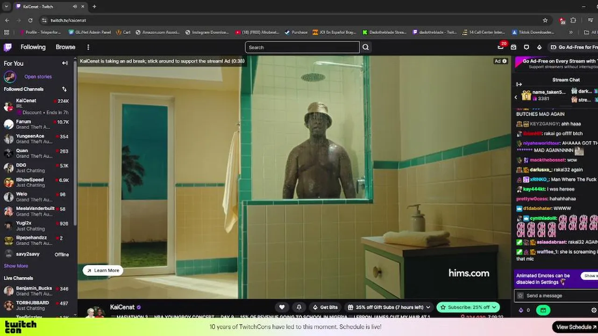This screenshot has height=336, width=598.
Task: Click KaiCenat channel name below video
Action: 122,307
